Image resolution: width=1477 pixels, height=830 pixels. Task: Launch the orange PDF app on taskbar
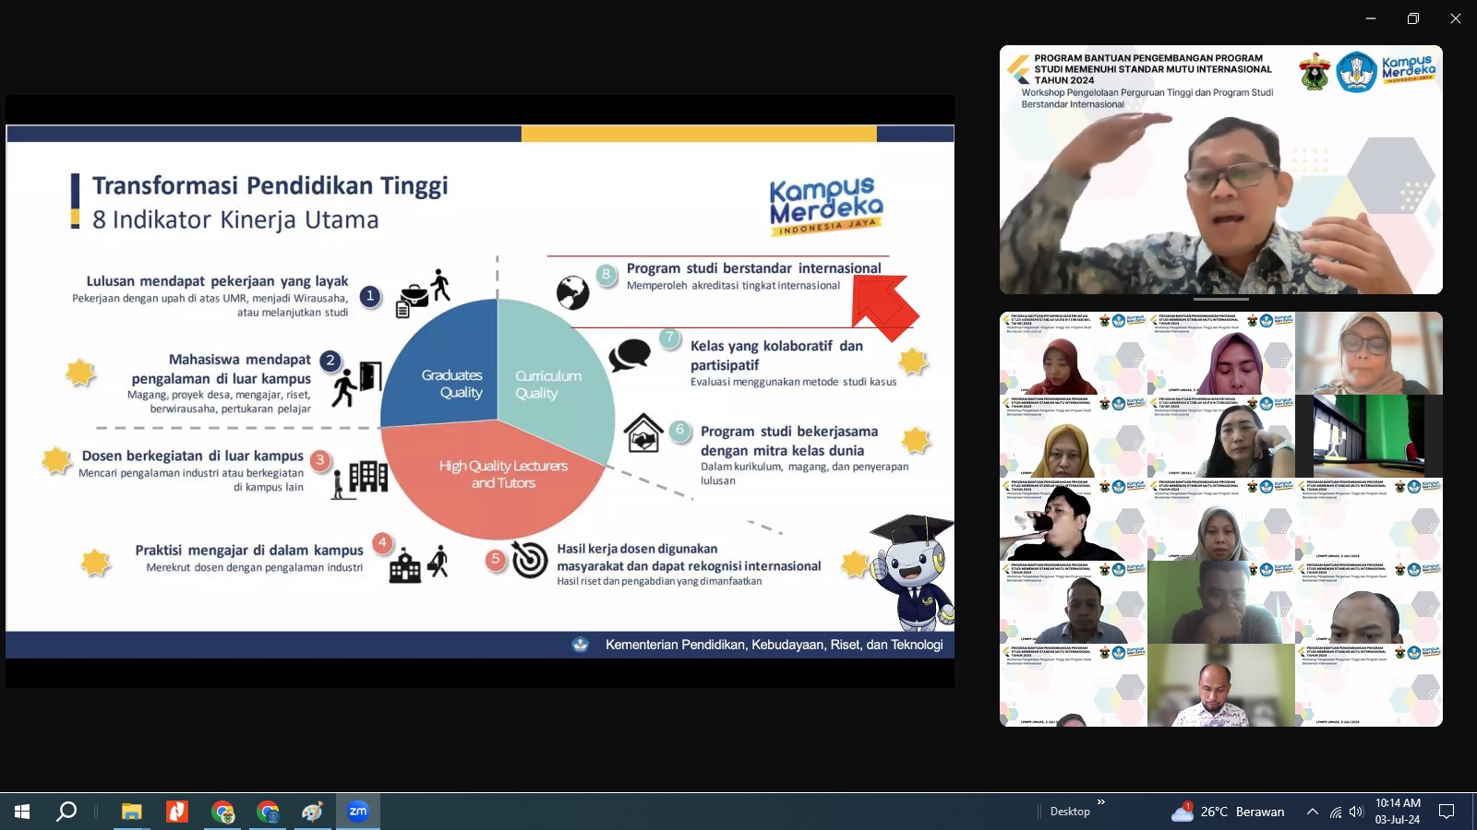pyautogui.click(x=176, y=812)
